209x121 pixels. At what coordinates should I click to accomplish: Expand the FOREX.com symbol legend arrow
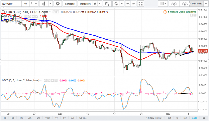click(x=50, y=12)
